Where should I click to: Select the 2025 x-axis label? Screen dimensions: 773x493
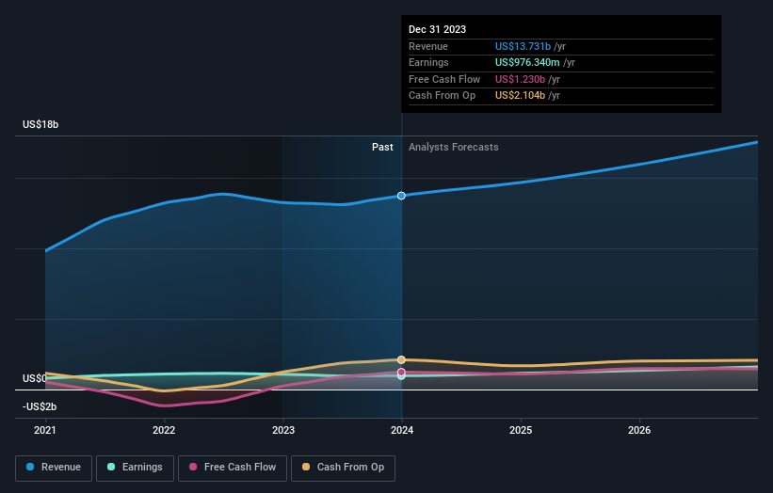521,430
